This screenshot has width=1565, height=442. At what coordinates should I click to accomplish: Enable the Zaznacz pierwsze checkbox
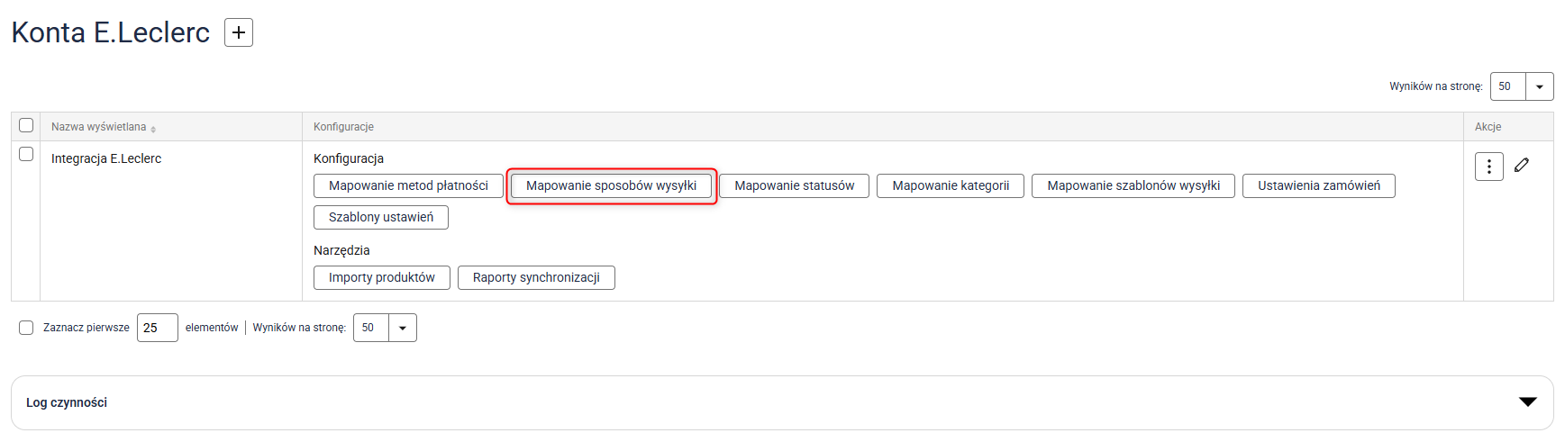pyautogui.click(x=26, y=328)
